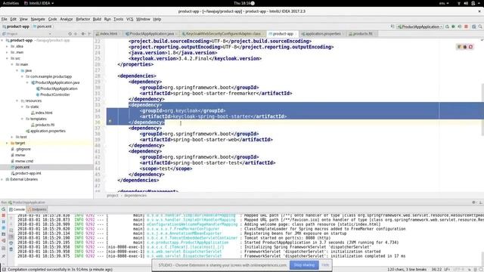The width and height of the screenshot is (484, 272).
Task: Click the Scroll from Source icon in Project panel
Action: coord(70,33)
